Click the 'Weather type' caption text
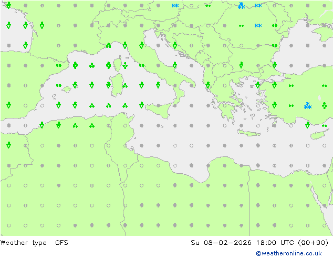This screenshot has height=258, width=333. 23,243
